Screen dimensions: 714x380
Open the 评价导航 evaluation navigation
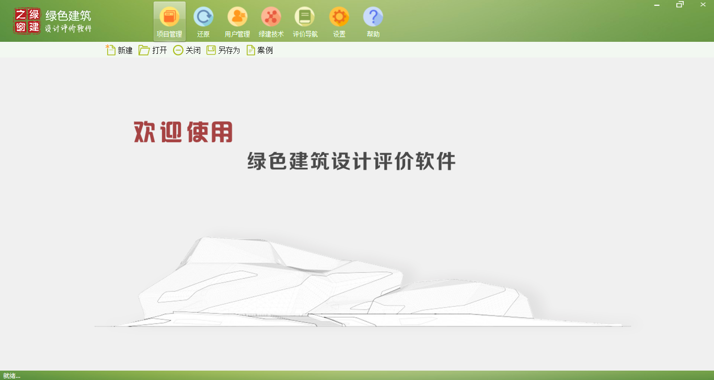coord(305,17)
